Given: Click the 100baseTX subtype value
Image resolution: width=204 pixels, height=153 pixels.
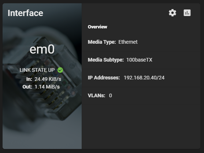Looking at the screenshot, I should (139, 60).
